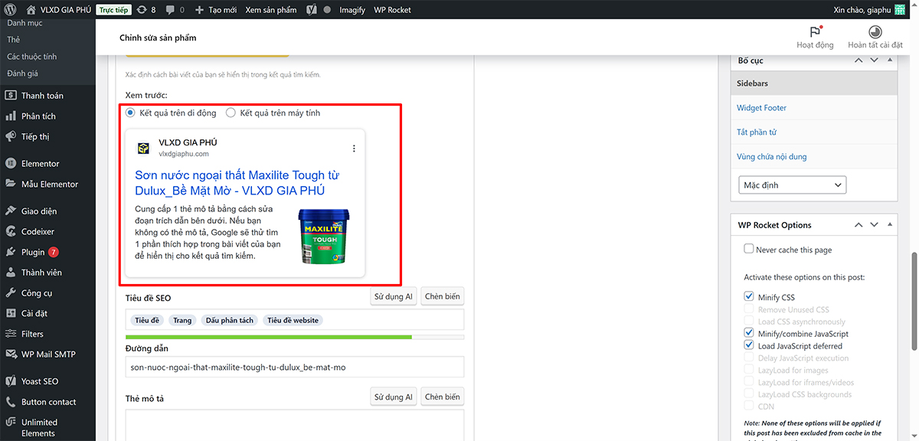Open the Mặc định layout dropdown
Screen dimensions: 919x441
point(792,185)
